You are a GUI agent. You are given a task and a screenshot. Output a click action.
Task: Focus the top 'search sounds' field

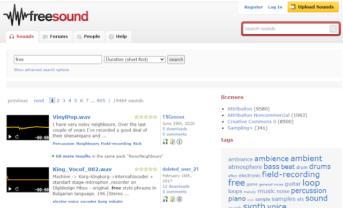[286, 28]
